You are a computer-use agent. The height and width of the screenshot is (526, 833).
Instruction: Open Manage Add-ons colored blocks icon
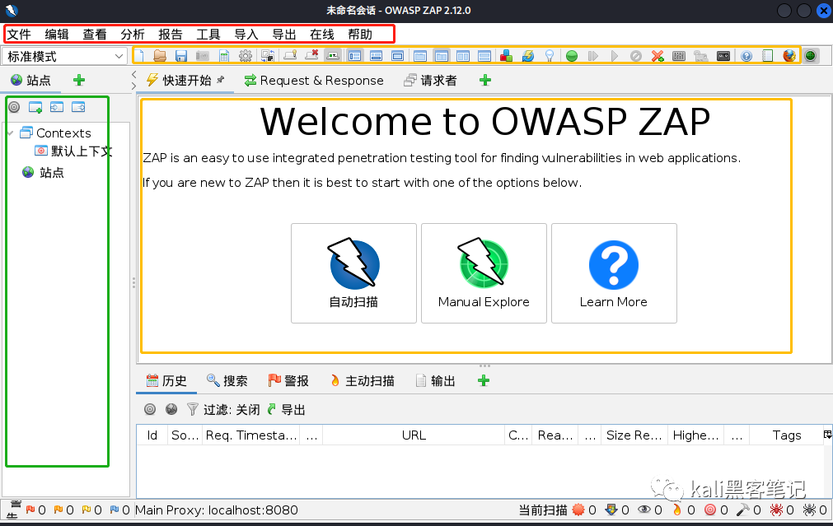(x=506, y=56)
